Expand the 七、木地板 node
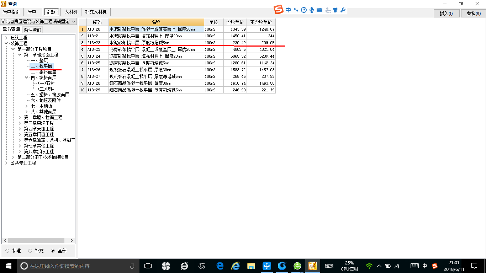 (x=27, y=106)
